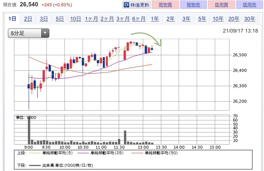
Task: Switch to the 3日 range tab
Action: [x=44, y=19]
